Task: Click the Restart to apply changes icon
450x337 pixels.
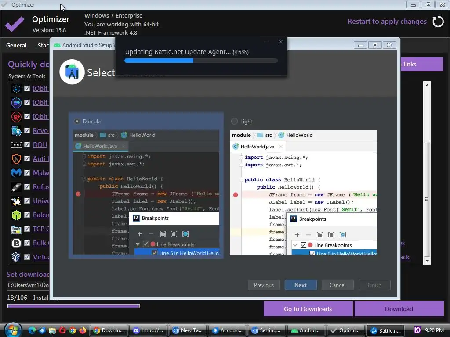Action: (438, 22)
